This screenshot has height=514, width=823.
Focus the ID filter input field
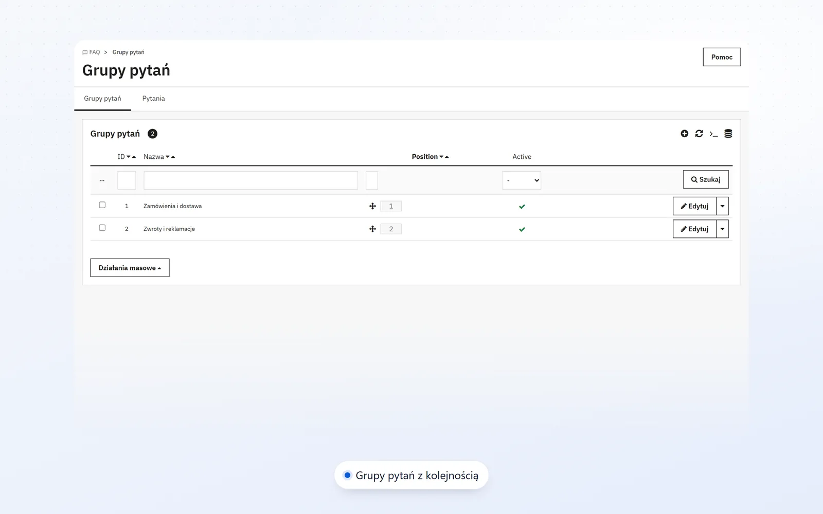[x=127, y=180]
